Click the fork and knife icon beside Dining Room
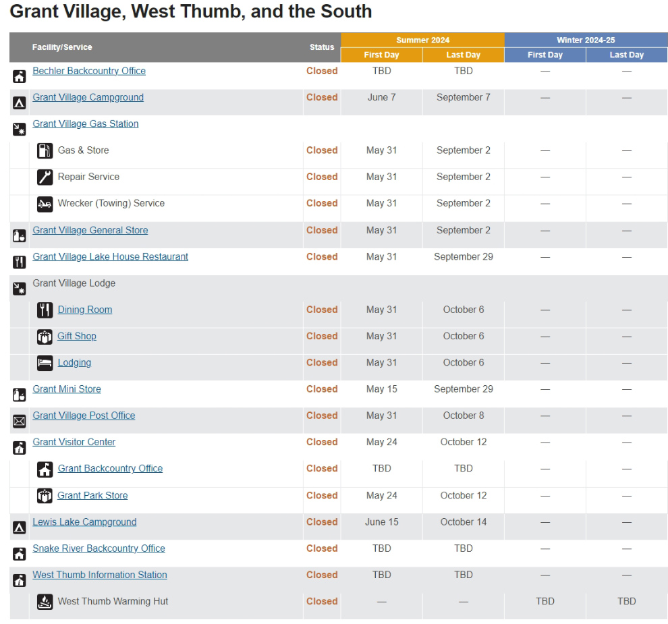The image size is (668, 624). point(45,310)
